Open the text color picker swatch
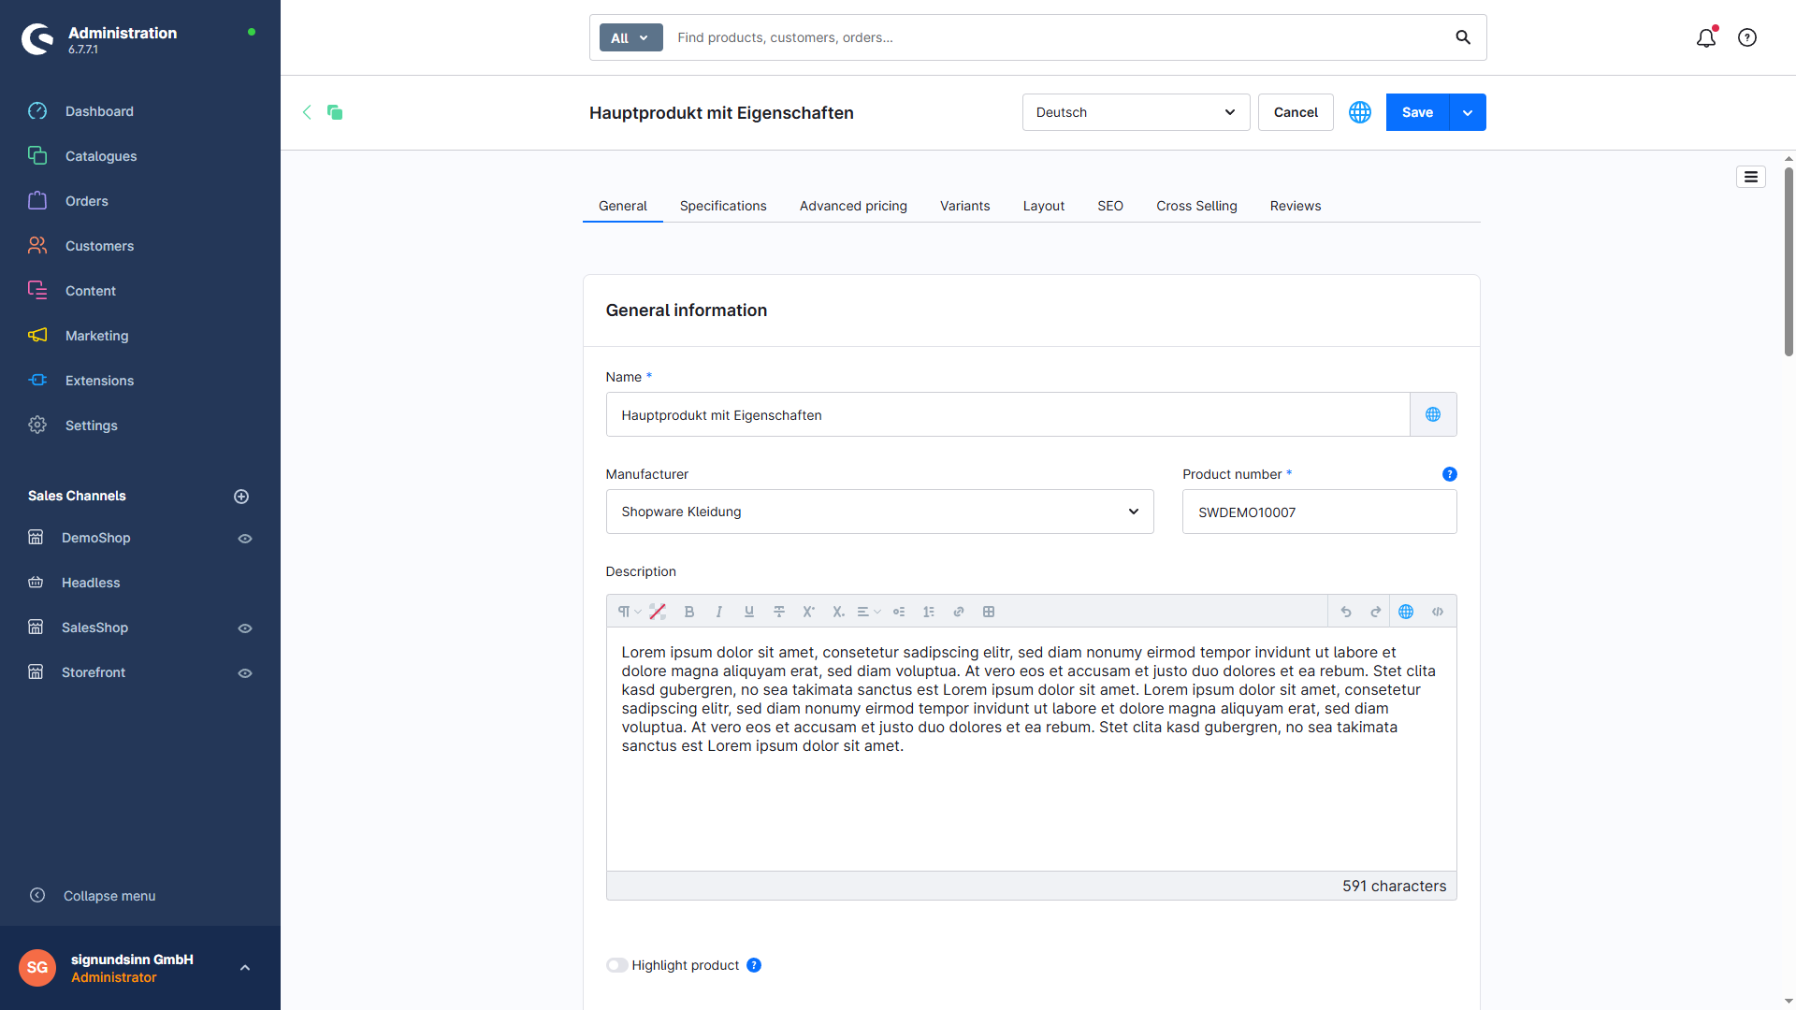1796x1010 pixels. click(x=658, y=612)
